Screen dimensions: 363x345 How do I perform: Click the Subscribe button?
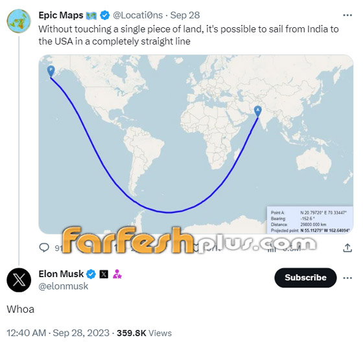[305, 278]
